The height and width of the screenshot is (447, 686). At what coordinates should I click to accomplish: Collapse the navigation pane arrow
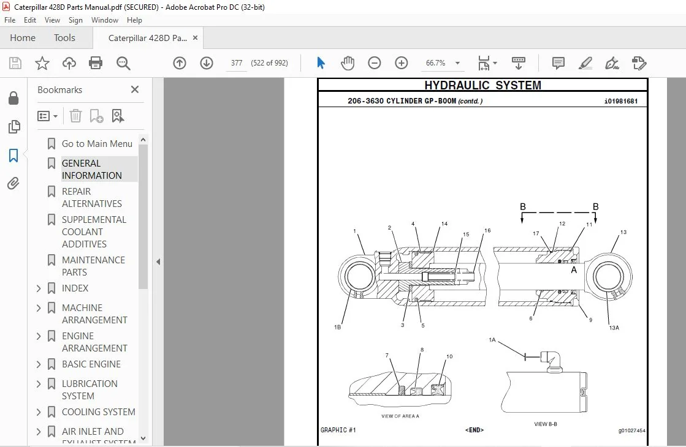[x=158, y=261]
